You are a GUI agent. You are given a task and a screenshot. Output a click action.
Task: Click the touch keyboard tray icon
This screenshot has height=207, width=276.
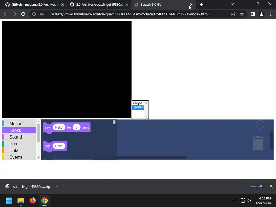[x=234, y=201]
